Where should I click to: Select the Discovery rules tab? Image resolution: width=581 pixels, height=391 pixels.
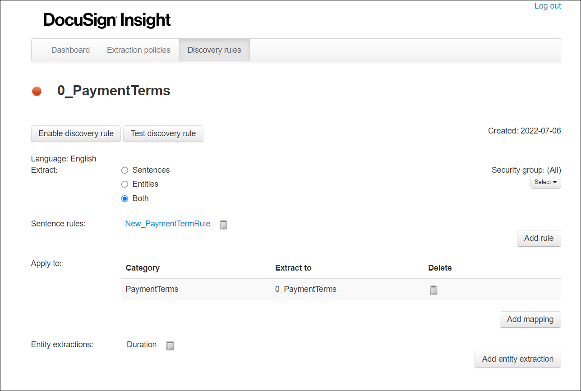[214, 50]
